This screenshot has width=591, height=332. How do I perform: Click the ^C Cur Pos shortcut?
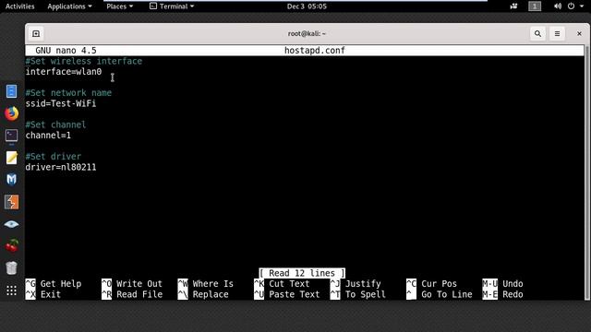pyautogui.click(x=431, y=284)
